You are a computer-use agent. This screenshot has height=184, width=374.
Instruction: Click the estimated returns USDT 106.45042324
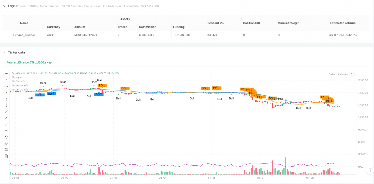point(343,35)
